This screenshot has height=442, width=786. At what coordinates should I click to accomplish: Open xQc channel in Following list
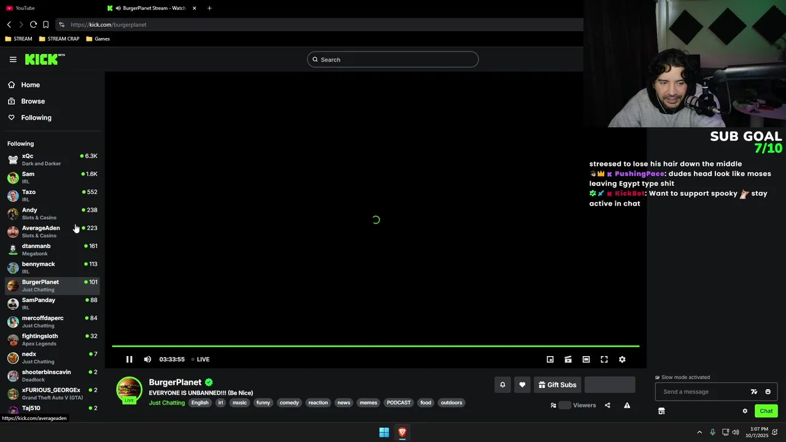click(x=52, y=160)
